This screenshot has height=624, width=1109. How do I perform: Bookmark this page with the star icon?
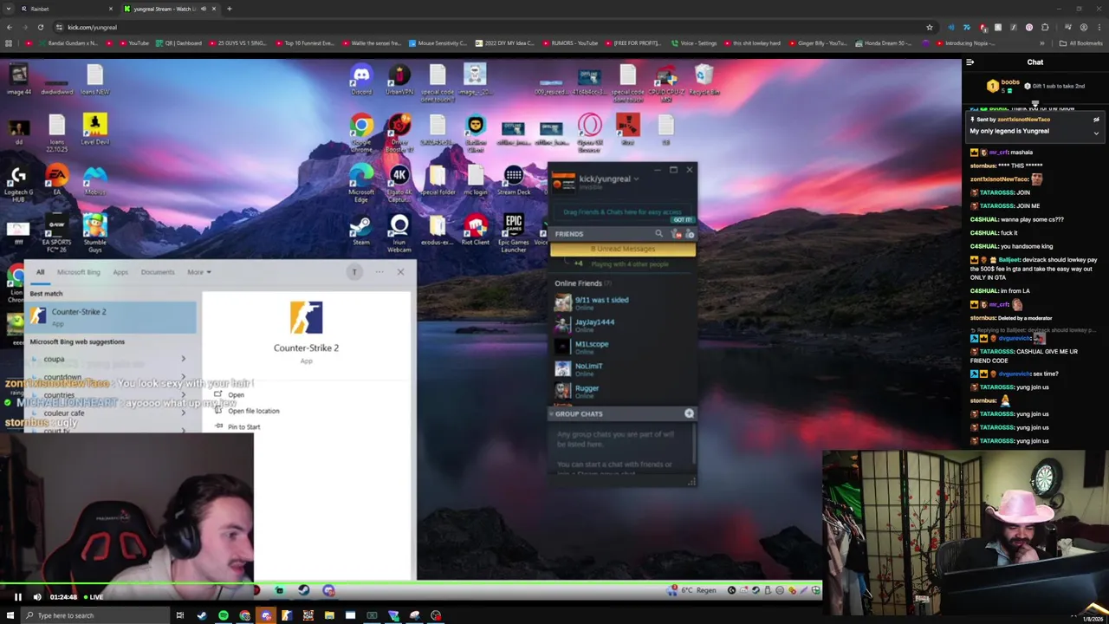coord(930,27)
